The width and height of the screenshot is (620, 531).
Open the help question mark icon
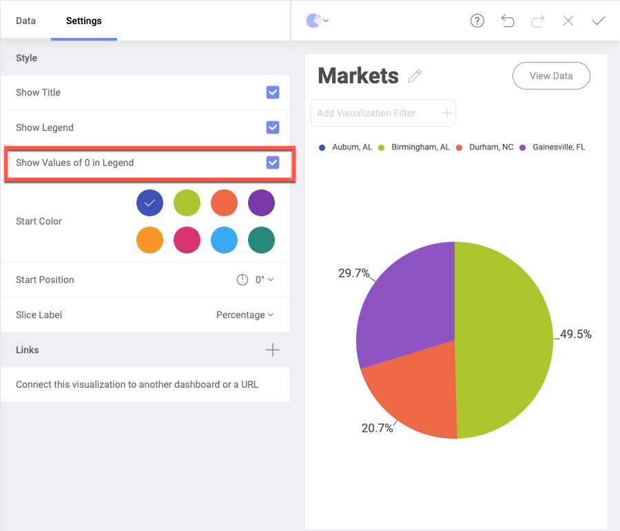pyautogui.click(x=477, y=21)
